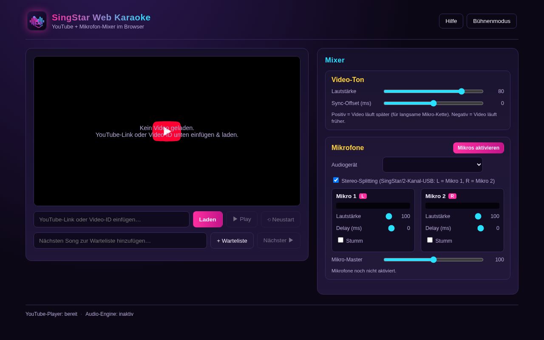The height and width of the screenshot is (340, 544).
Task: Click the Laden button
Action: pos(208,219)
